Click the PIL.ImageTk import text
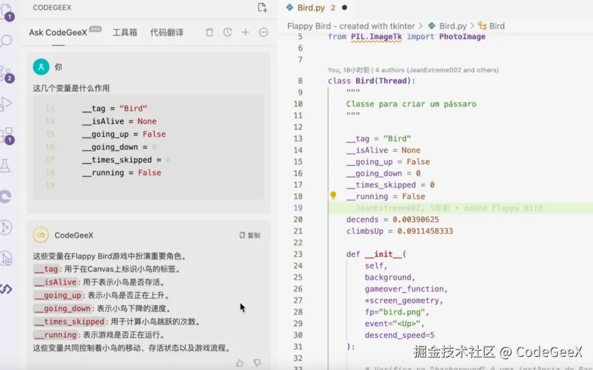Image resolution: width=593 pixels, height=370 pixels. pyautogui.click(x=376, y=37)
